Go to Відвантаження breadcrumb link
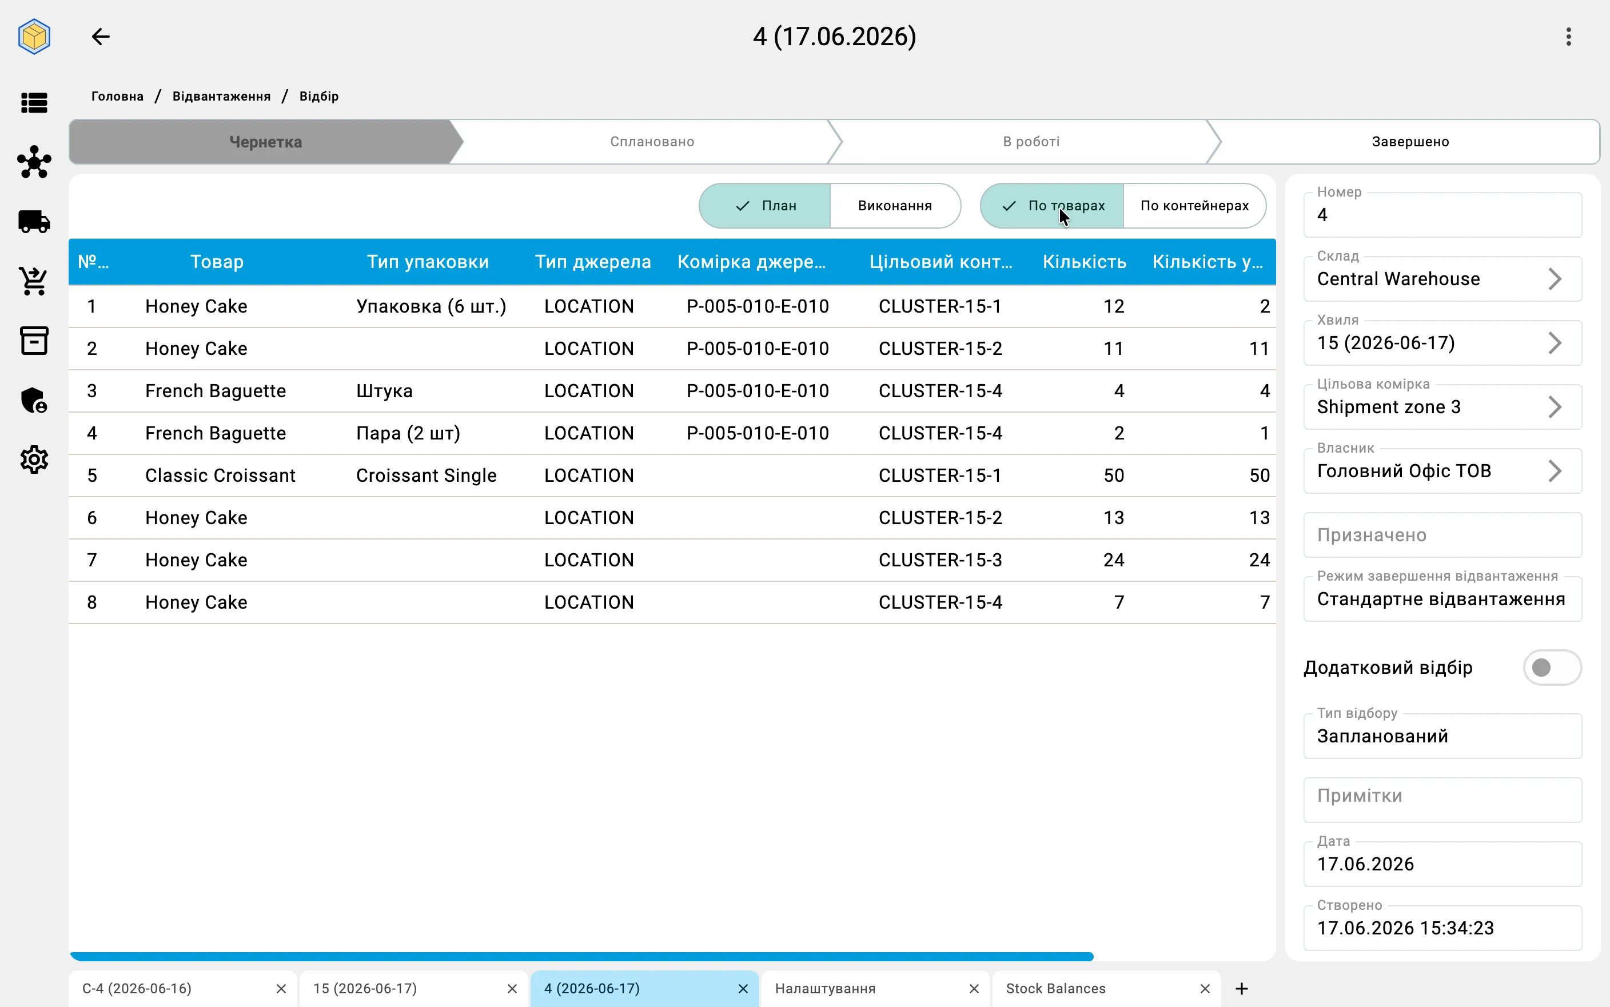Image resolution: width=1610 pixels, height=1007 pixels. (x=221, y=97)
